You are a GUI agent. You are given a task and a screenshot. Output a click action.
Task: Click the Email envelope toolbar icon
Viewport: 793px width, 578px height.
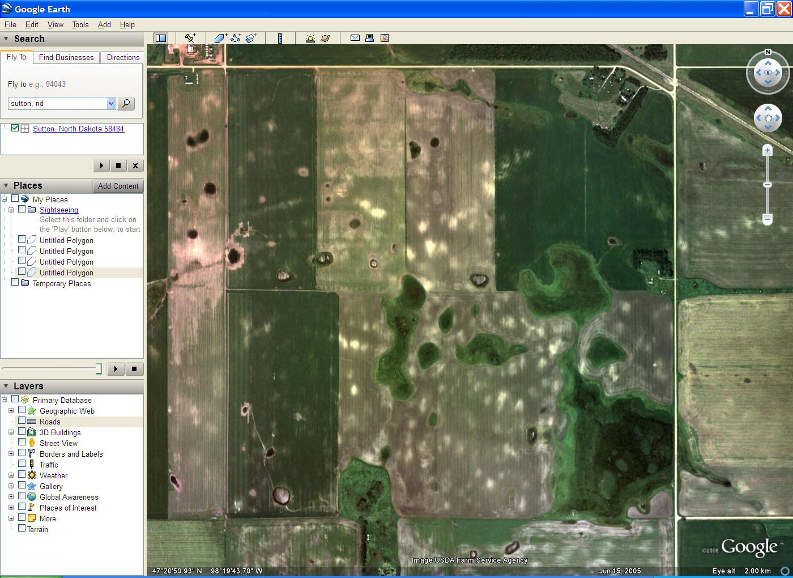355,38
